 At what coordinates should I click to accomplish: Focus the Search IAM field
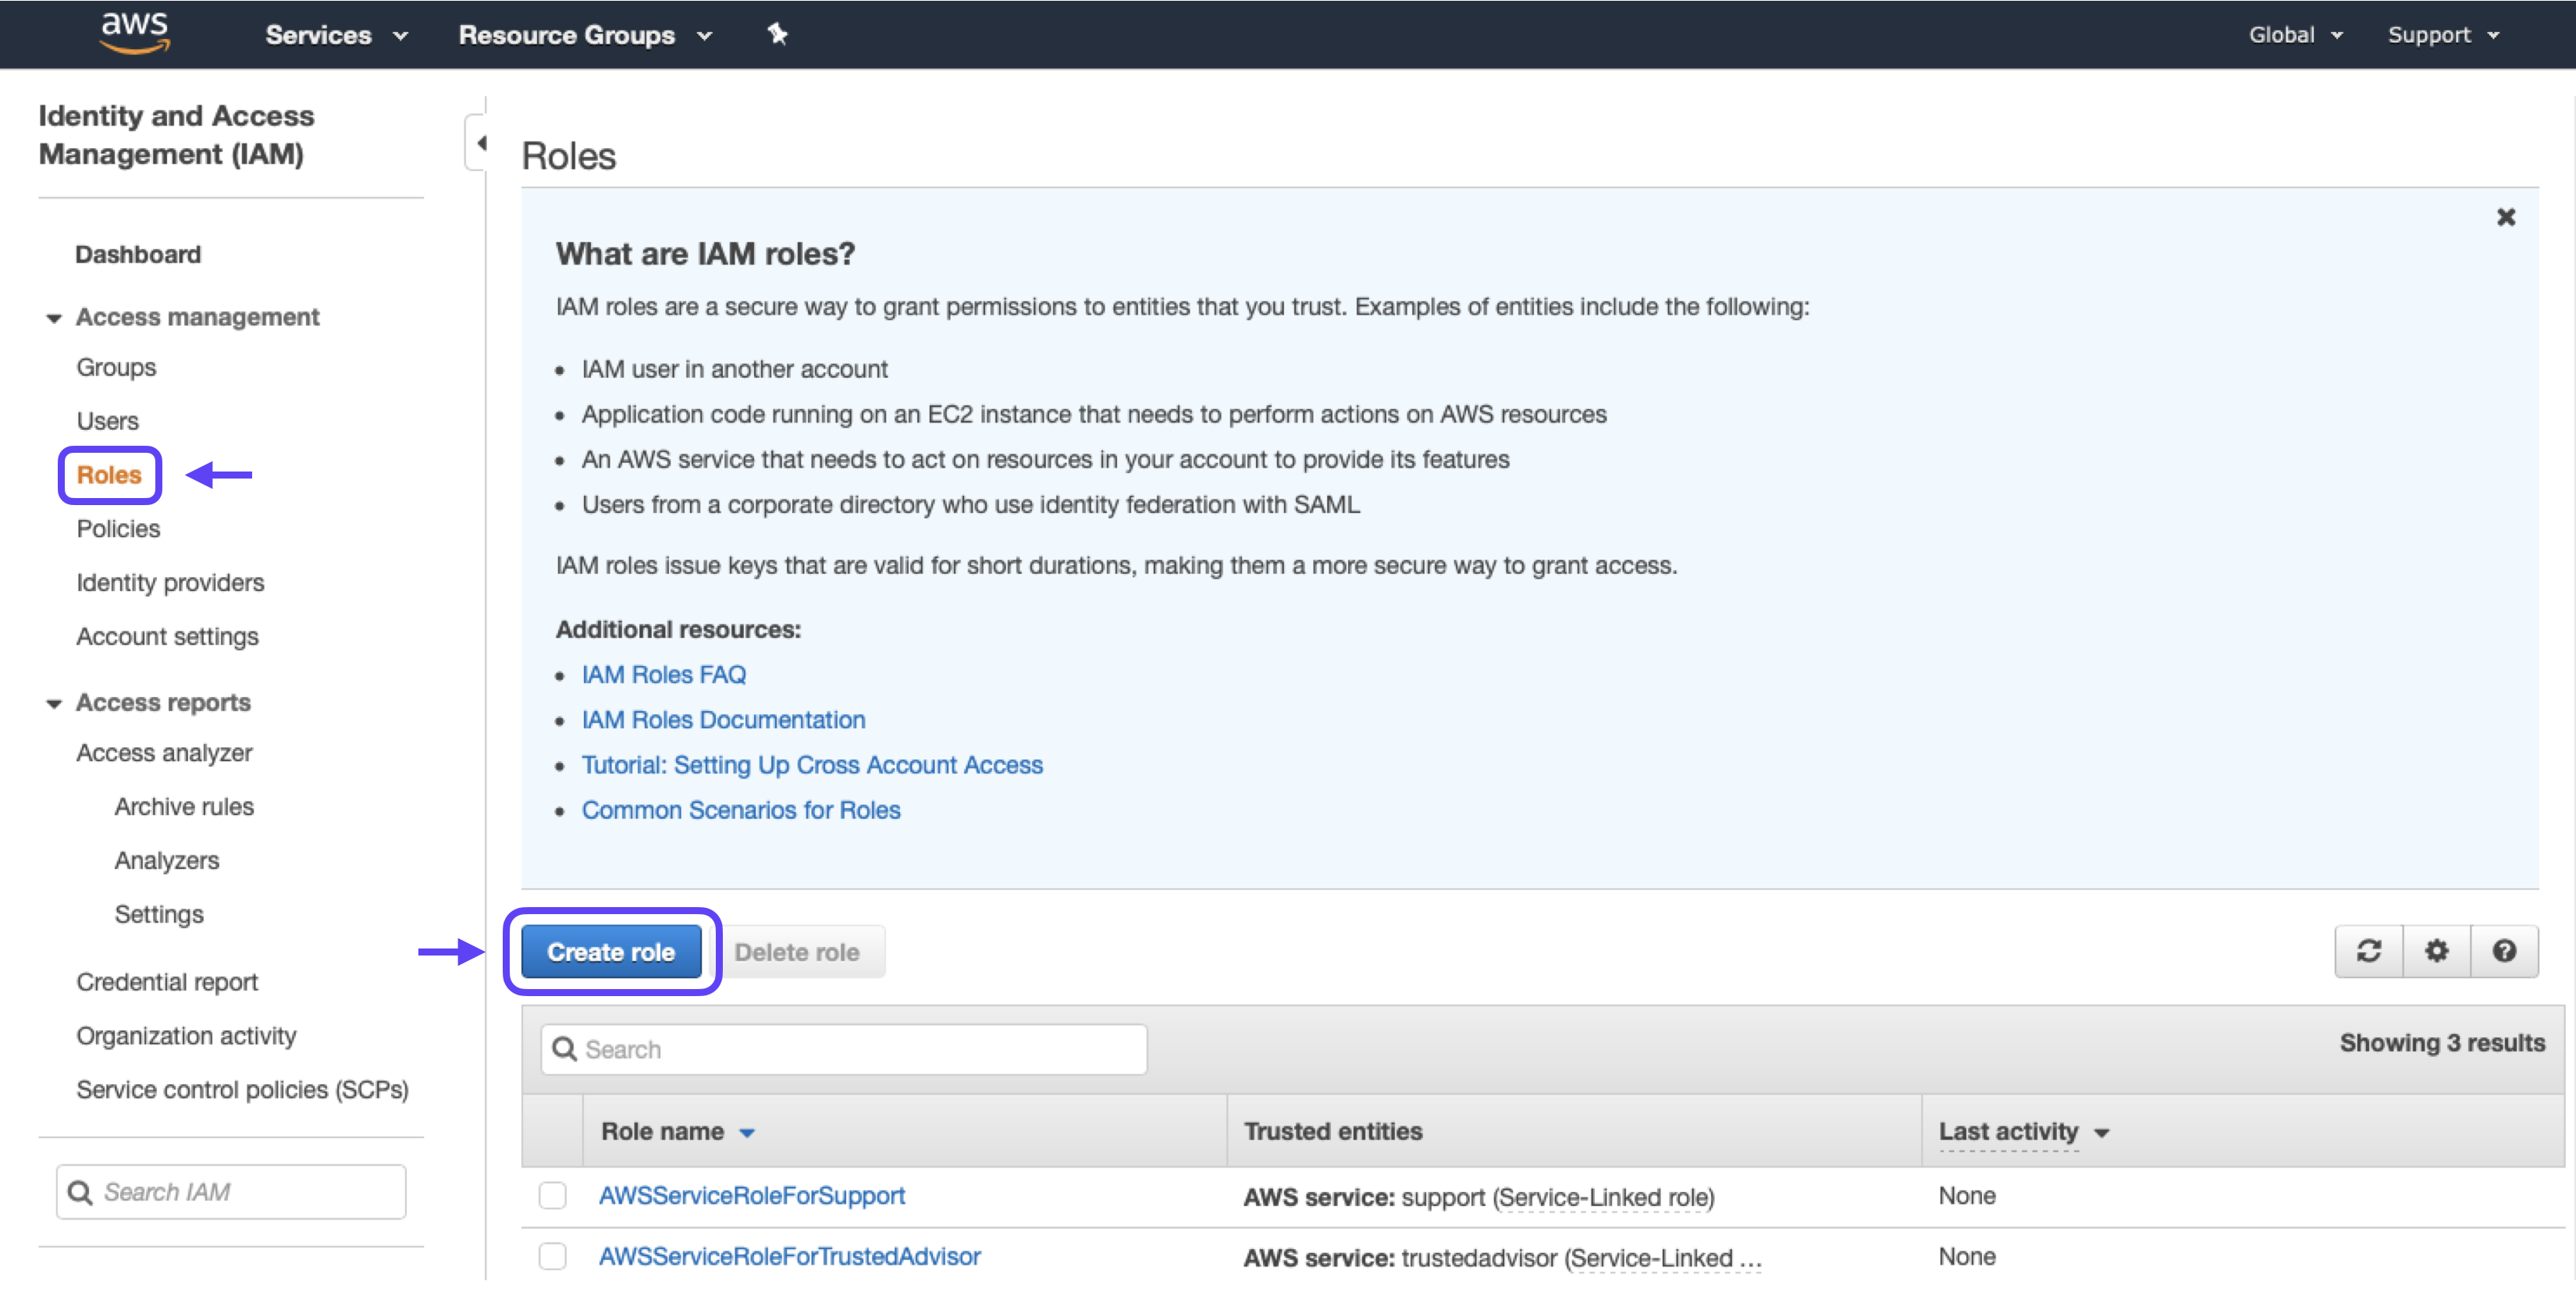231,1192
